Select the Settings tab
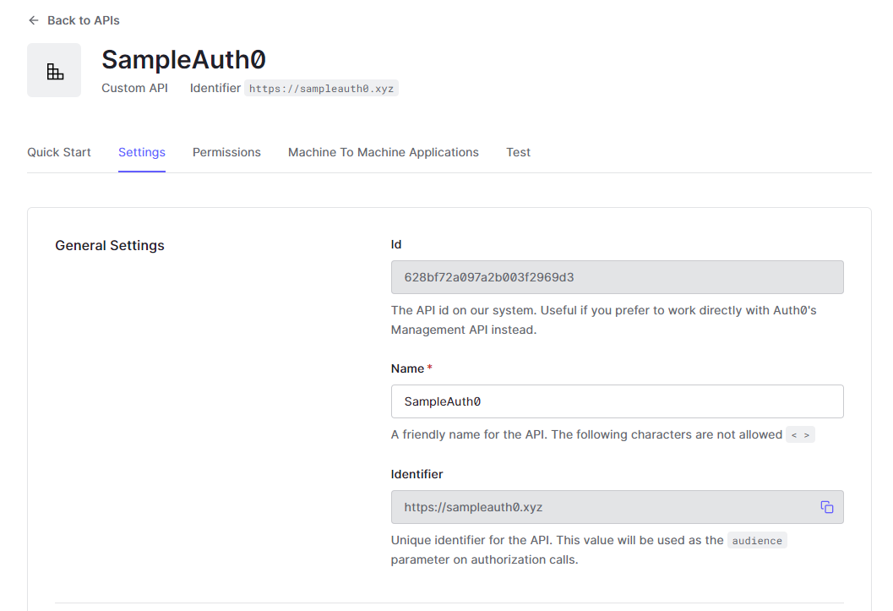Screen dimensions: 893x611 coord(142,152)
